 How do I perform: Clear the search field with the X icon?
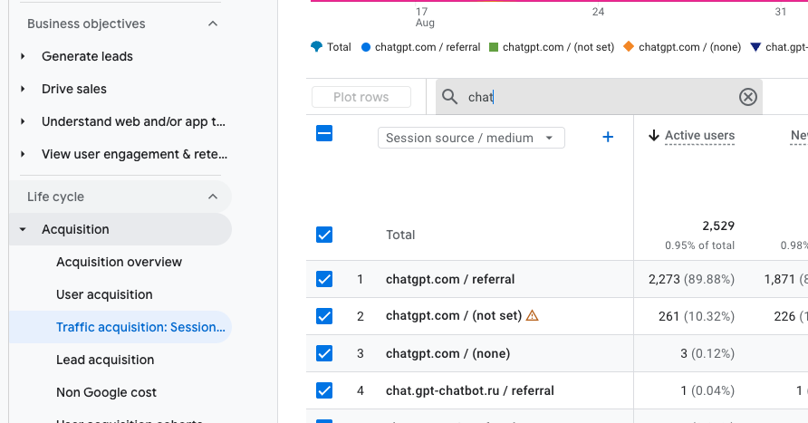tap(747, 97)
